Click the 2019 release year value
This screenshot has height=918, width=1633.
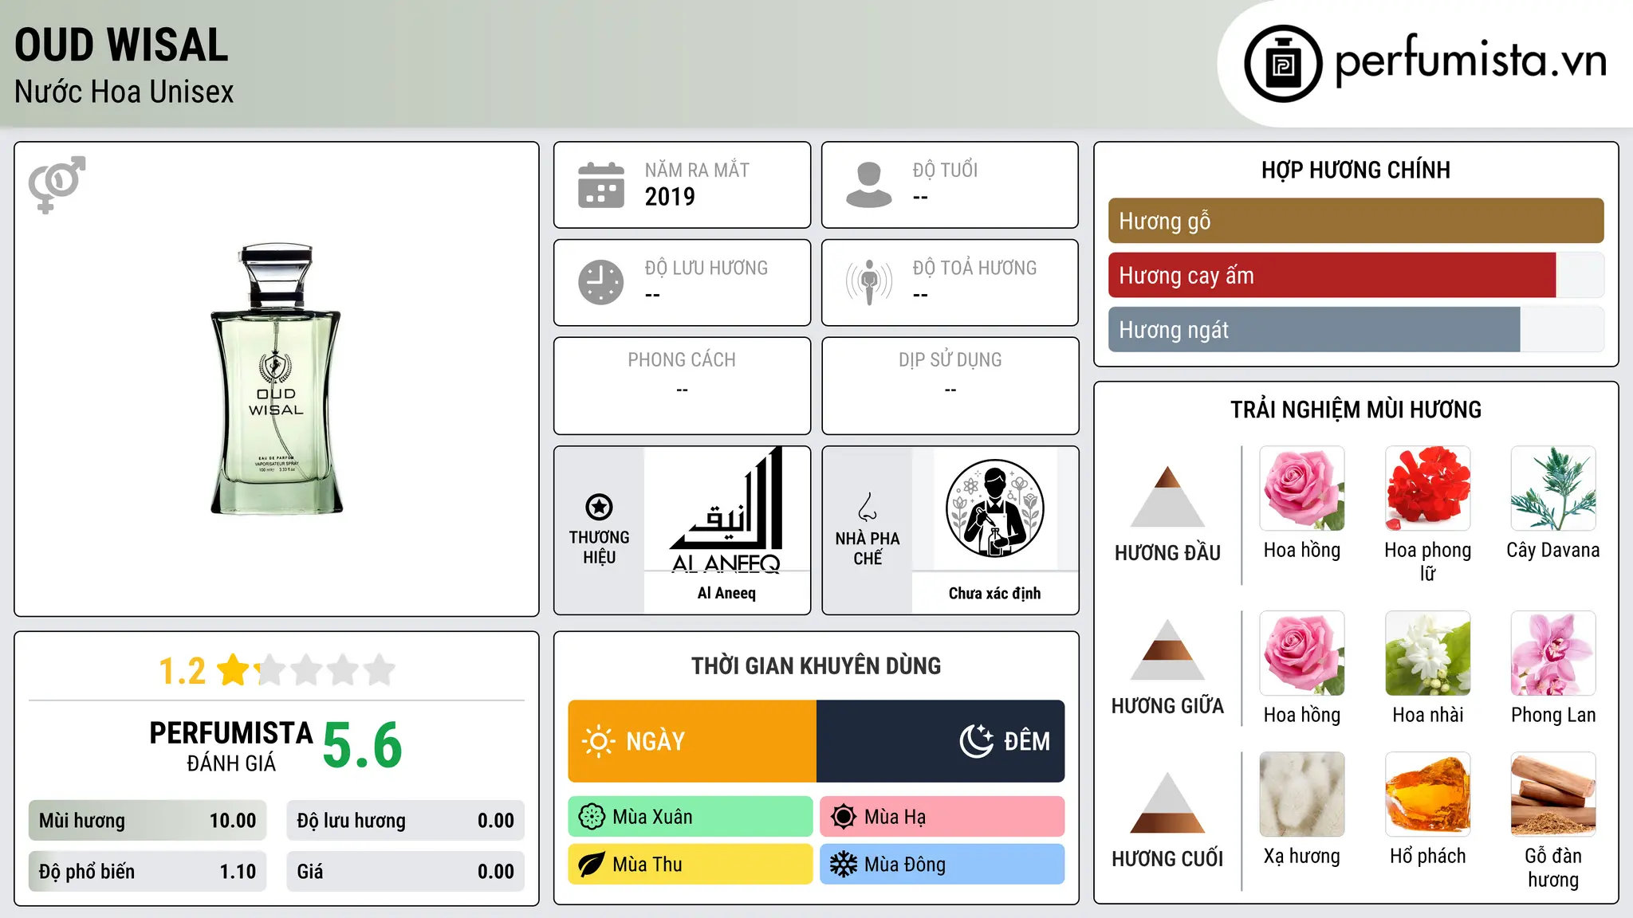click(670, 197)
